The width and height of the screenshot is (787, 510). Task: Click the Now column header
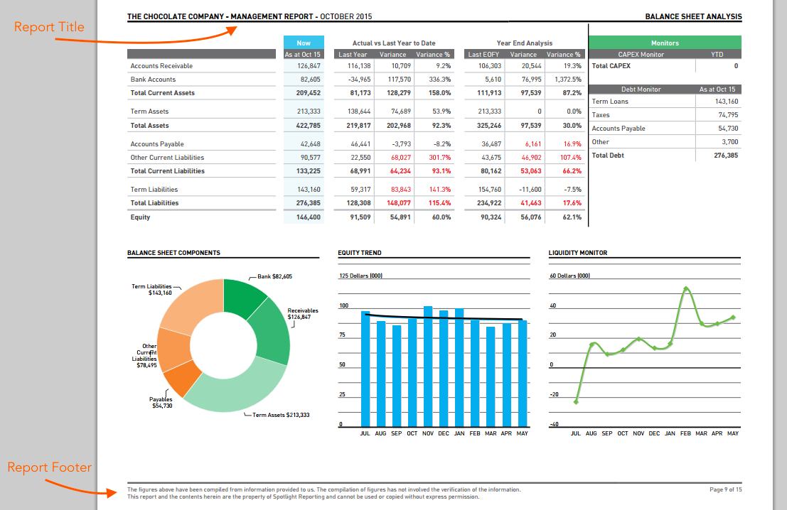click(x=304, y=43)
